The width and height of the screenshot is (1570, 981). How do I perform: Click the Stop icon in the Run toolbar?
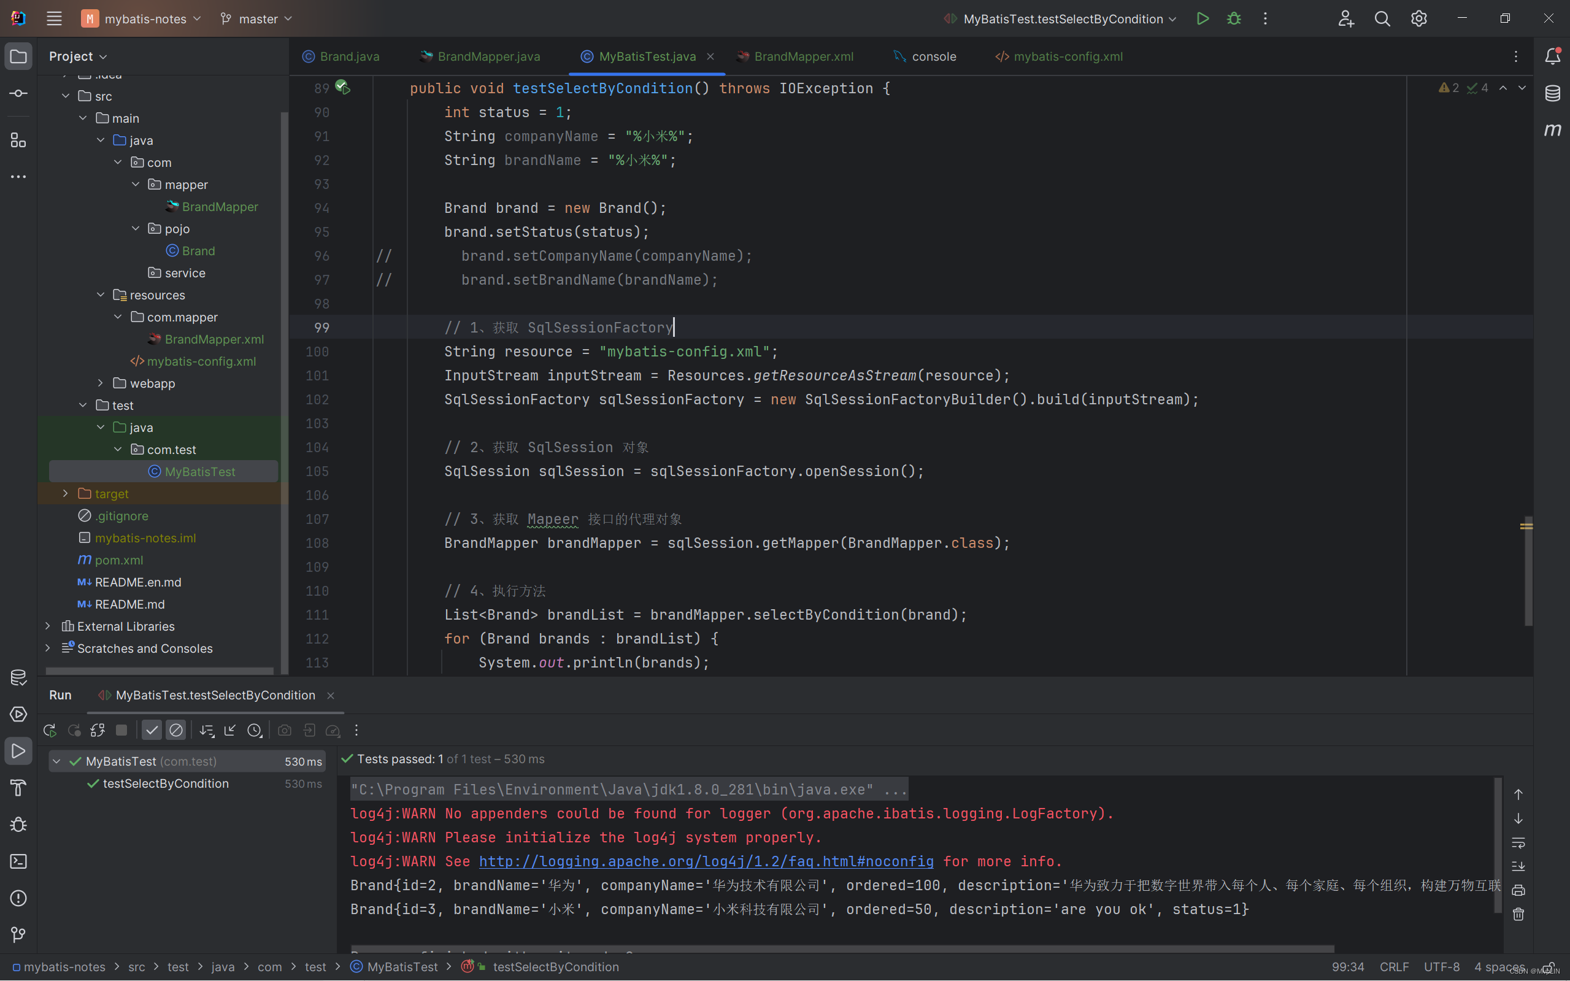click(121, 731)
